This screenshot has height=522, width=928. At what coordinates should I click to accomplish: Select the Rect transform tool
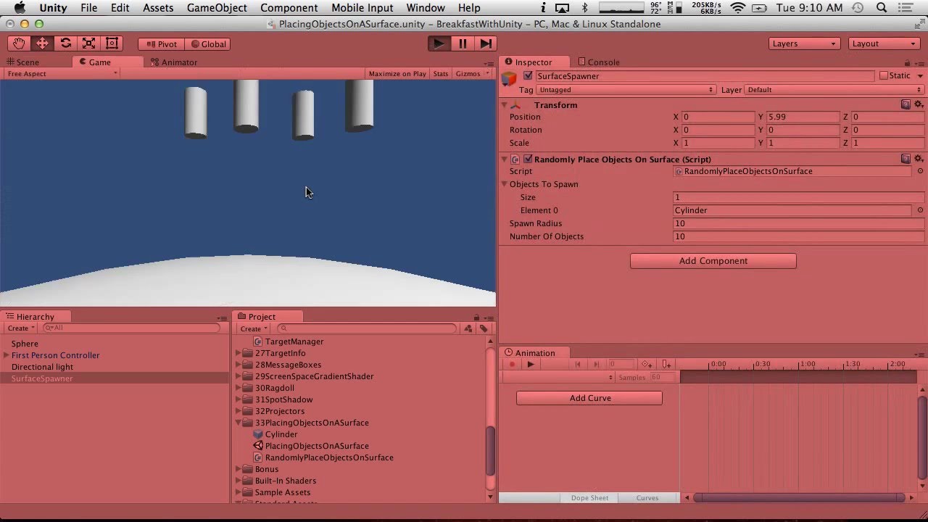[112, 43]
